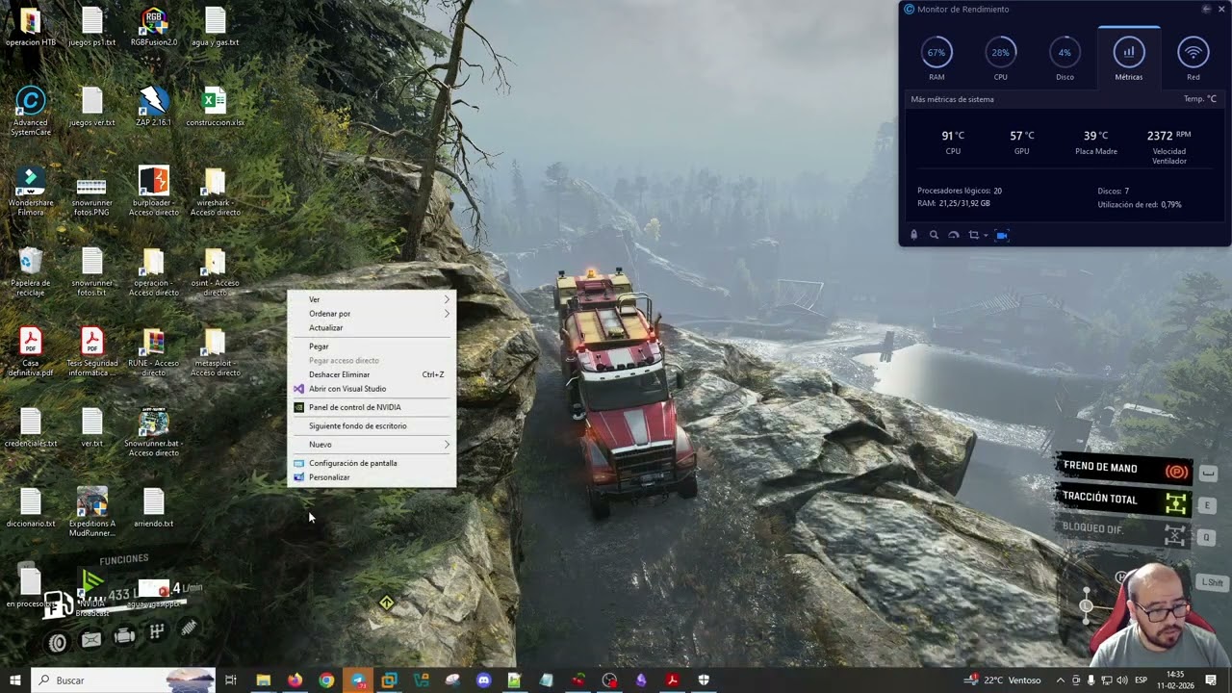Screen dimensions: 1232x693
Task: Open the clock showing 14:35
Action: [x=1175, y=680]
